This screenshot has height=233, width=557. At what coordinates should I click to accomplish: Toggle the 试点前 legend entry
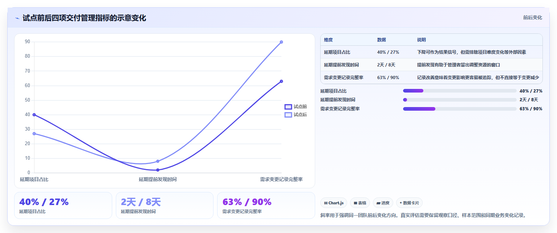point(296,107)
